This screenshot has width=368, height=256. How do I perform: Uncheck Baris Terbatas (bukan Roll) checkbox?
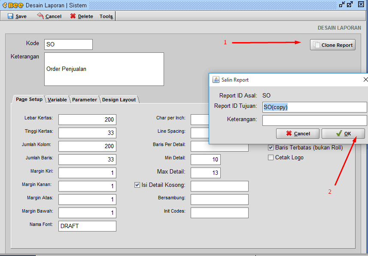tap(271, 147)
